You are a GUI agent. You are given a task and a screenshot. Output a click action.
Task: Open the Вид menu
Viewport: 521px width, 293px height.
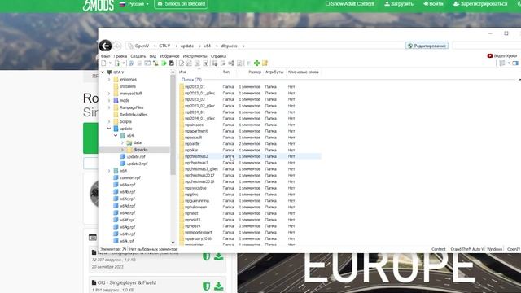coord(152,56)
